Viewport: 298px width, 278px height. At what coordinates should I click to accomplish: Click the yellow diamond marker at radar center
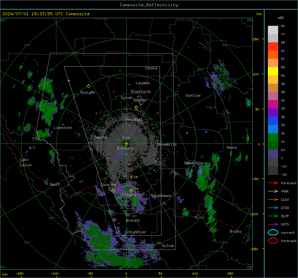[x=126, y=144]
